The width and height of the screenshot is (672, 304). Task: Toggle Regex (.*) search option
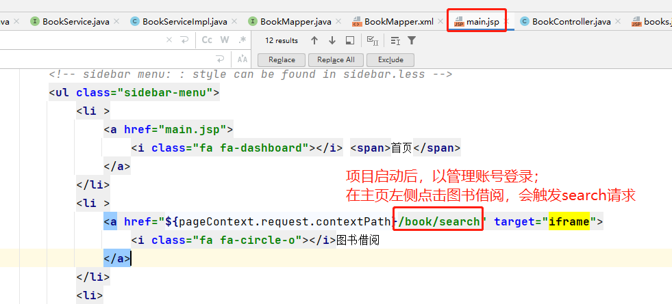pos(242,40)
